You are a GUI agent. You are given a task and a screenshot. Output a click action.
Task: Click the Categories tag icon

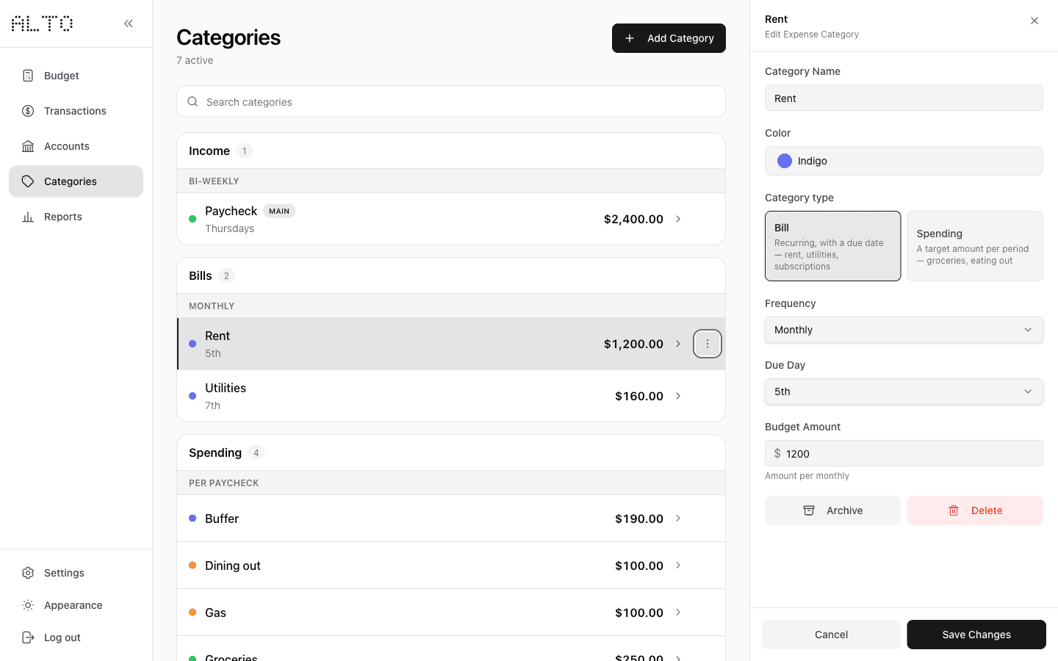pyautogui.click(x=28, y=181)
